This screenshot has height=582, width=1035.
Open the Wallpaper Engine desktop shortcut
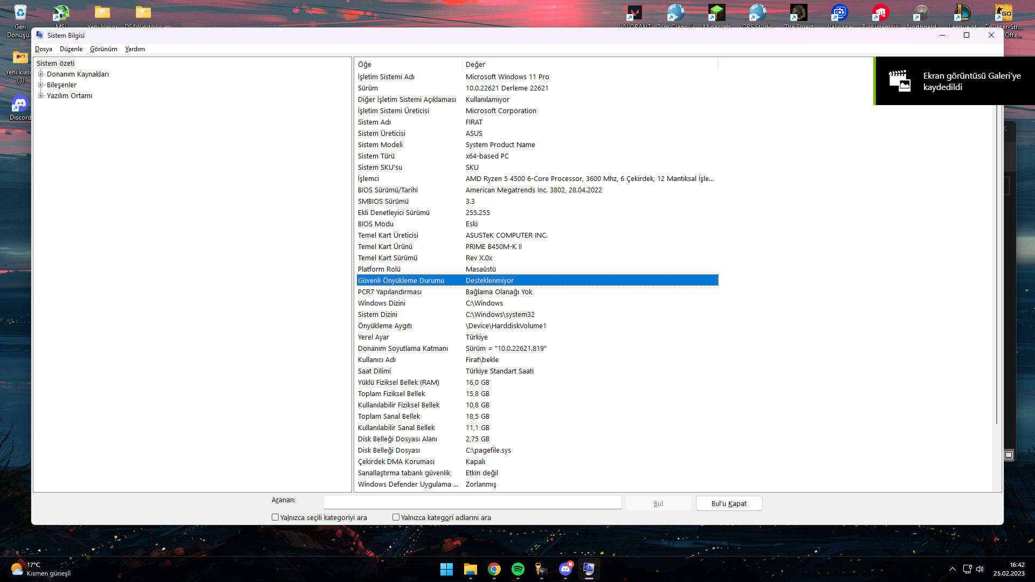click(839, 15)
